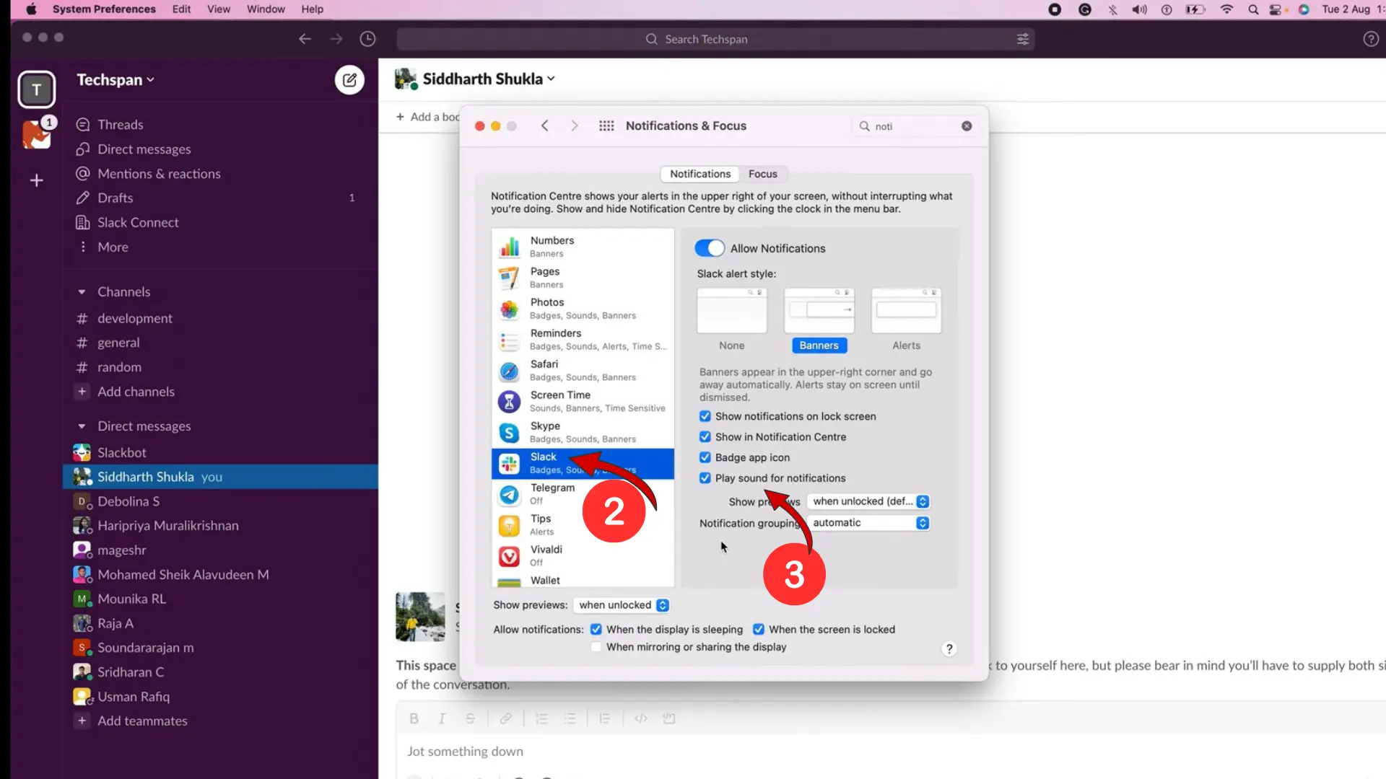The height and width of the screenshot is (779, 1386).
Task: Open the general channel
Action: pyautogui.click(x=118, y=343)
